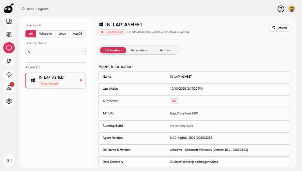
Task: Click OS Name & Version value
Action: tap(209, 150)
